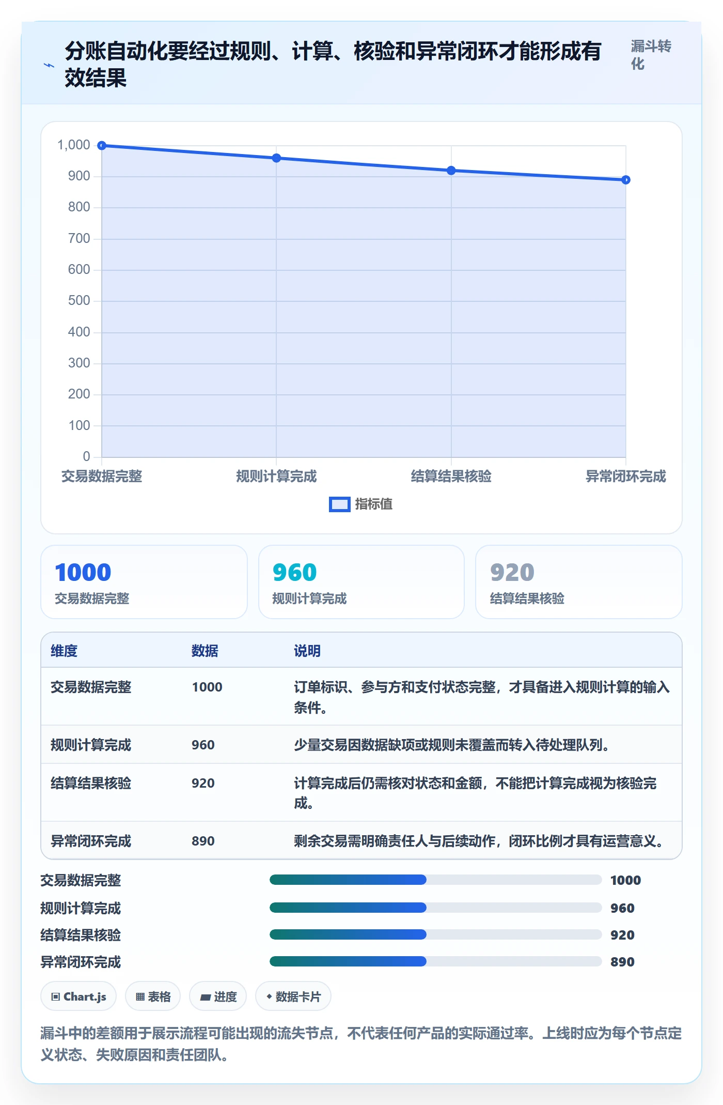Select table cell 交易数据完整

(x=91, y=687)
